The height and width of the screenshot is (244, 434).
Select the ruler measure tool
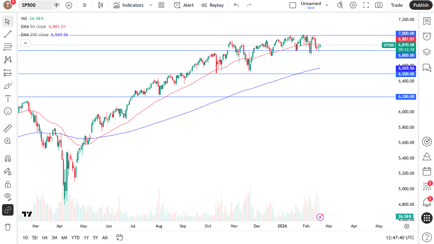click(x=8, y=128)
